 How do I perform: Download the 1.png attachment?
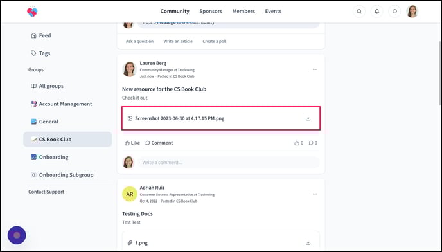308,243
